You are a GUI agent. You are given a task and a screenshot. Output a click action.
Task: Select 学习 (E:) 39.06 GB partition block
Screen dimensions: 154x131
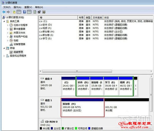tap(111, 86)
